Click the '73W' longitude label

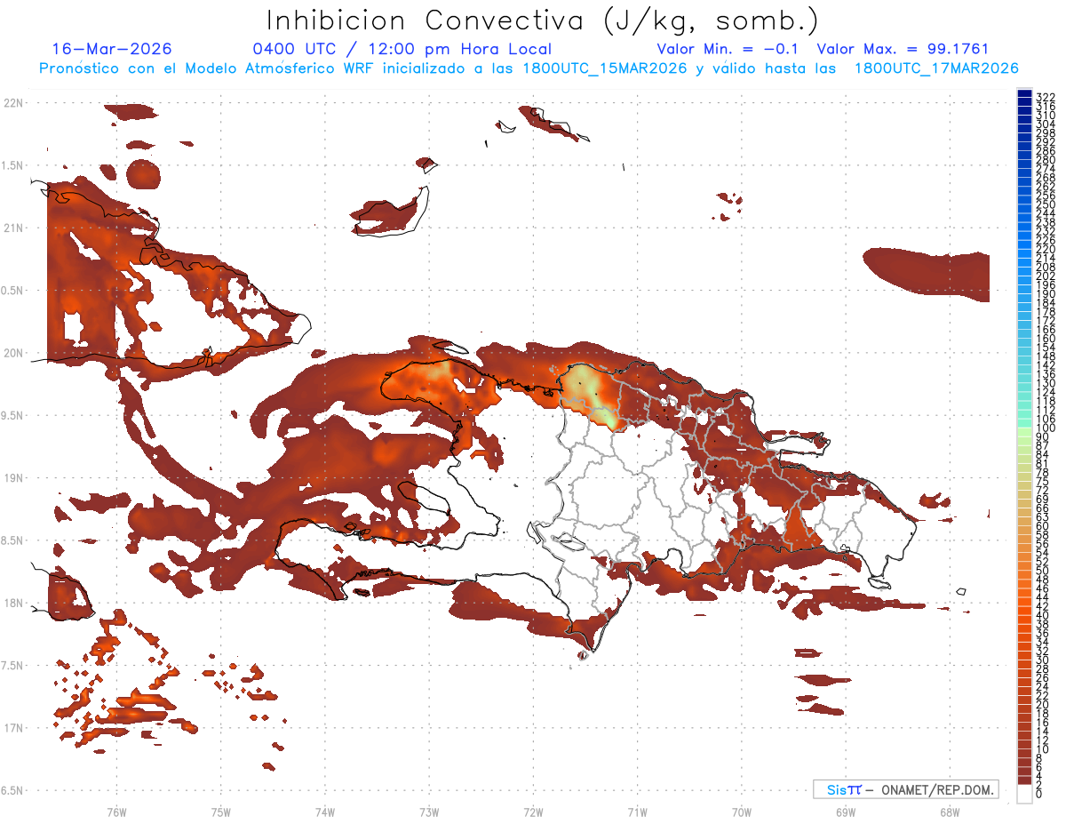point(429,812)
